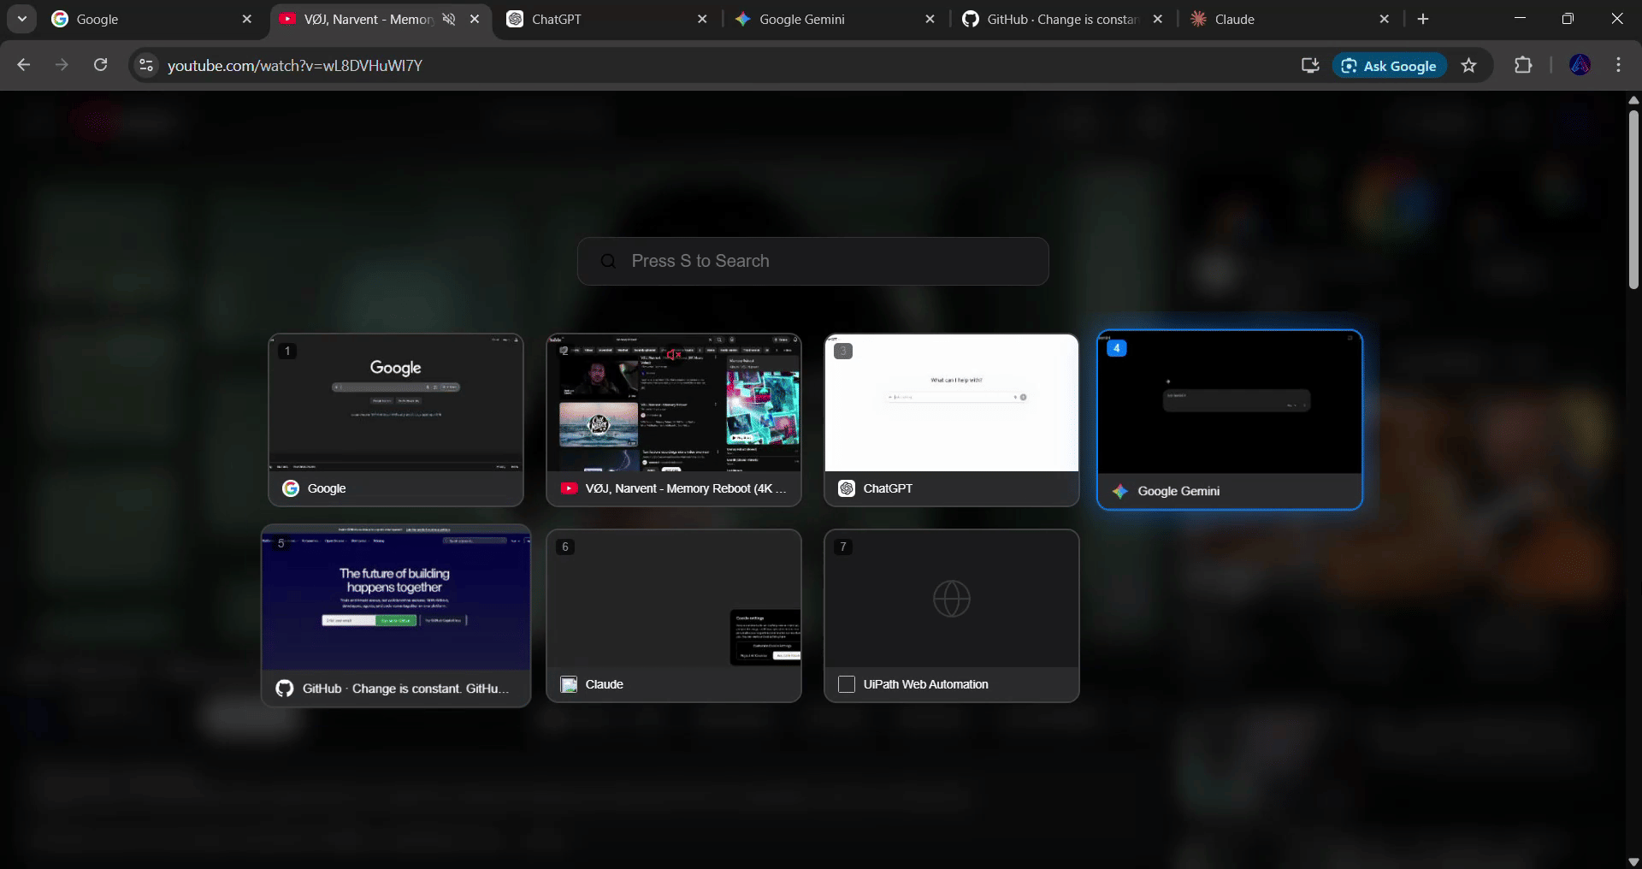Open the Chrome three-dot menu
The image size is (1642, 869).
[x=1618, y=65]
